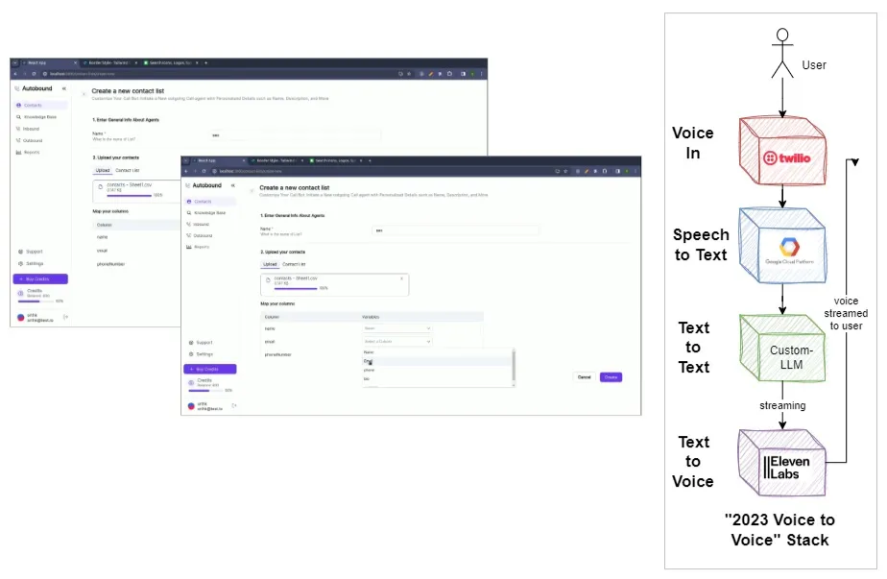Image resolution: width=887 pixels, height=579 pixels.
Task: Click the CSV upload progress bar in the front window
Action: (296, 288)
